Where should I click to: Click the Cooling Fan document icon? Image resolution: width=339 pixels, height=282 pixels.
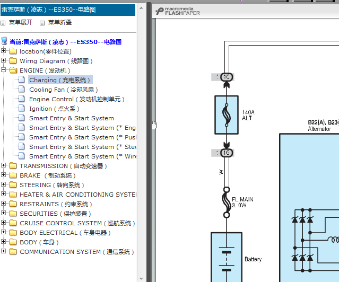coord(22,90)
